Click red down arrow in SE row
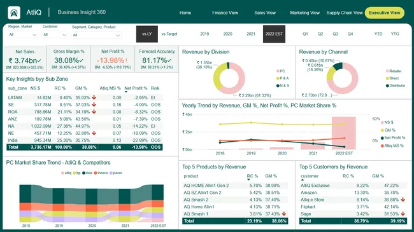This screenshot has width=414, height=232. click(x=94, y=105)
